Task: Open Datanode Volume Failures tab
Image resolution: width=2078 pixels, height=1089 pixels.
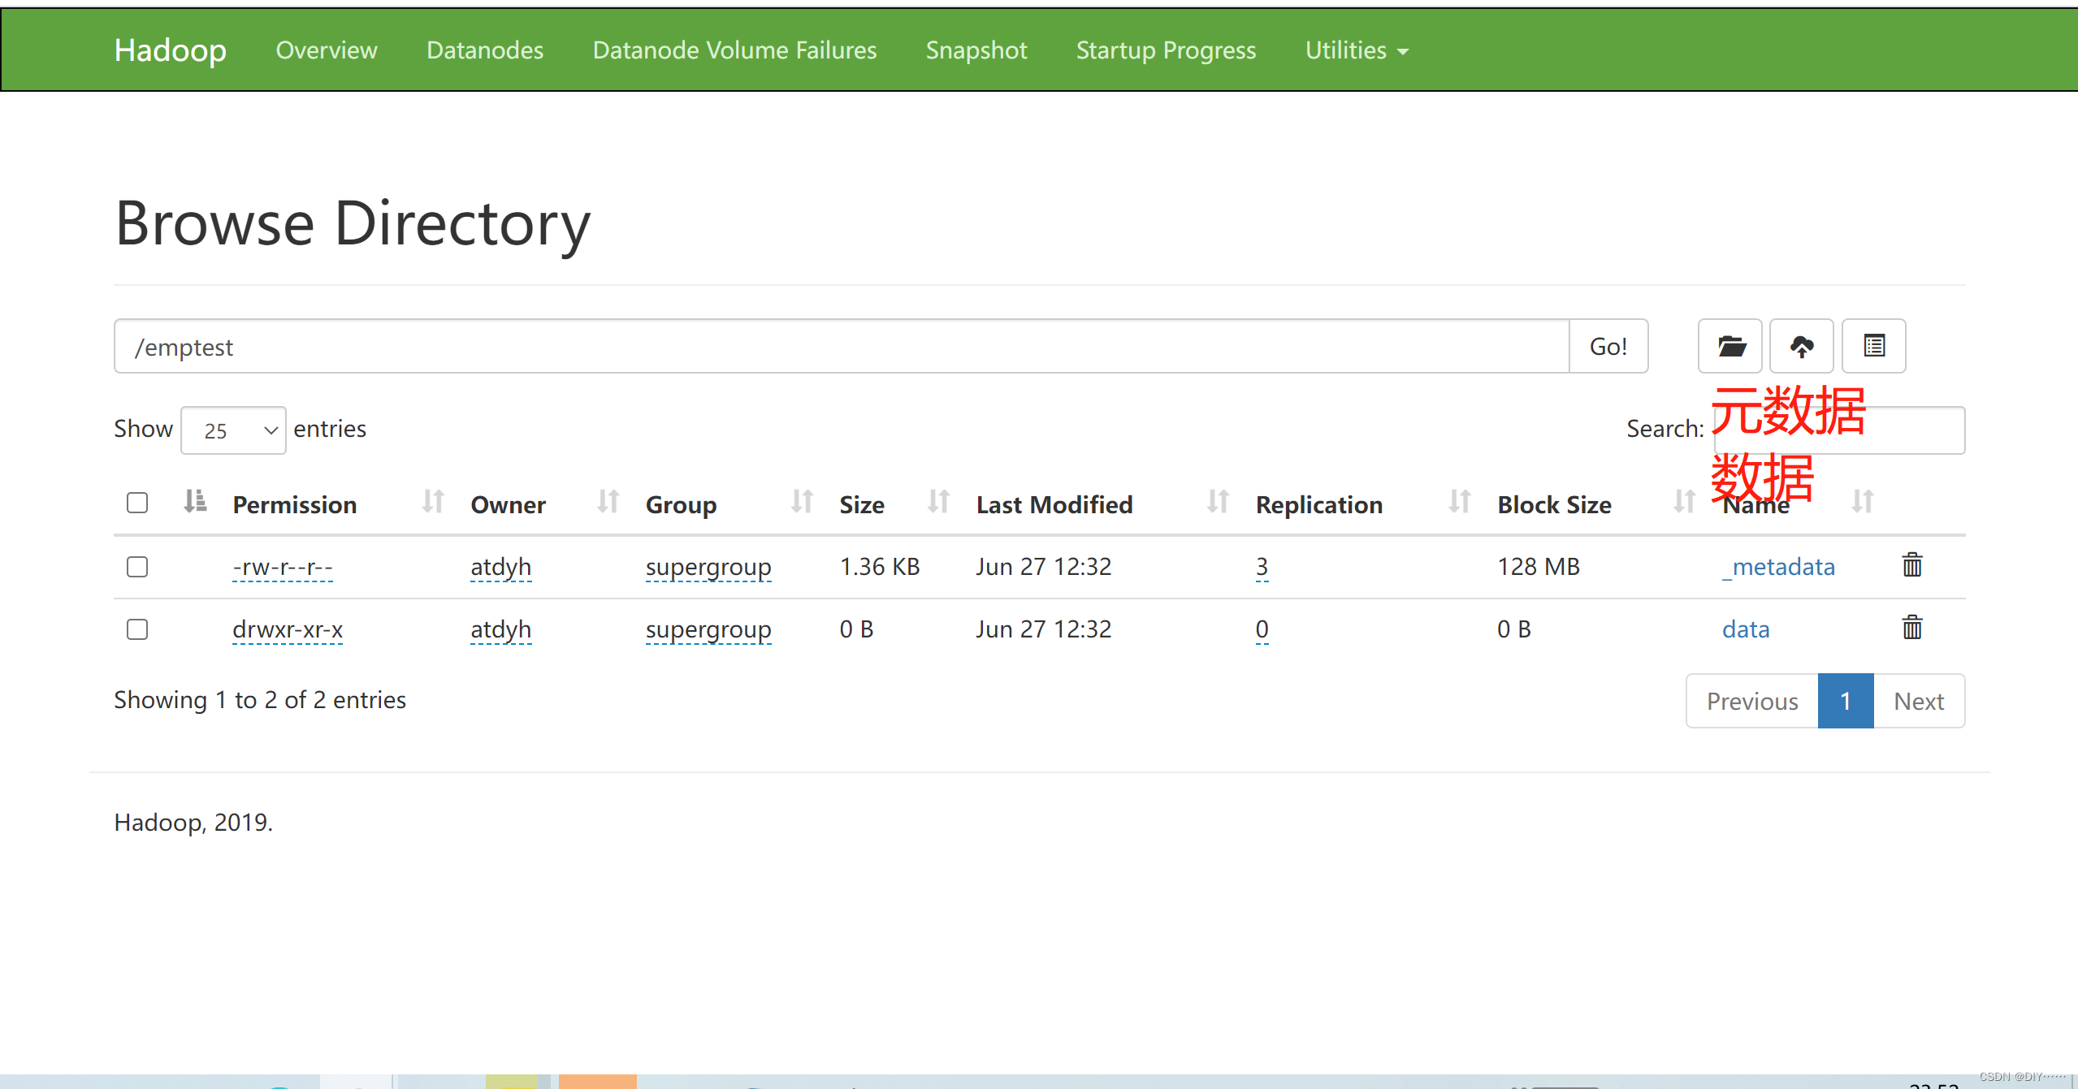Action: 734,50
